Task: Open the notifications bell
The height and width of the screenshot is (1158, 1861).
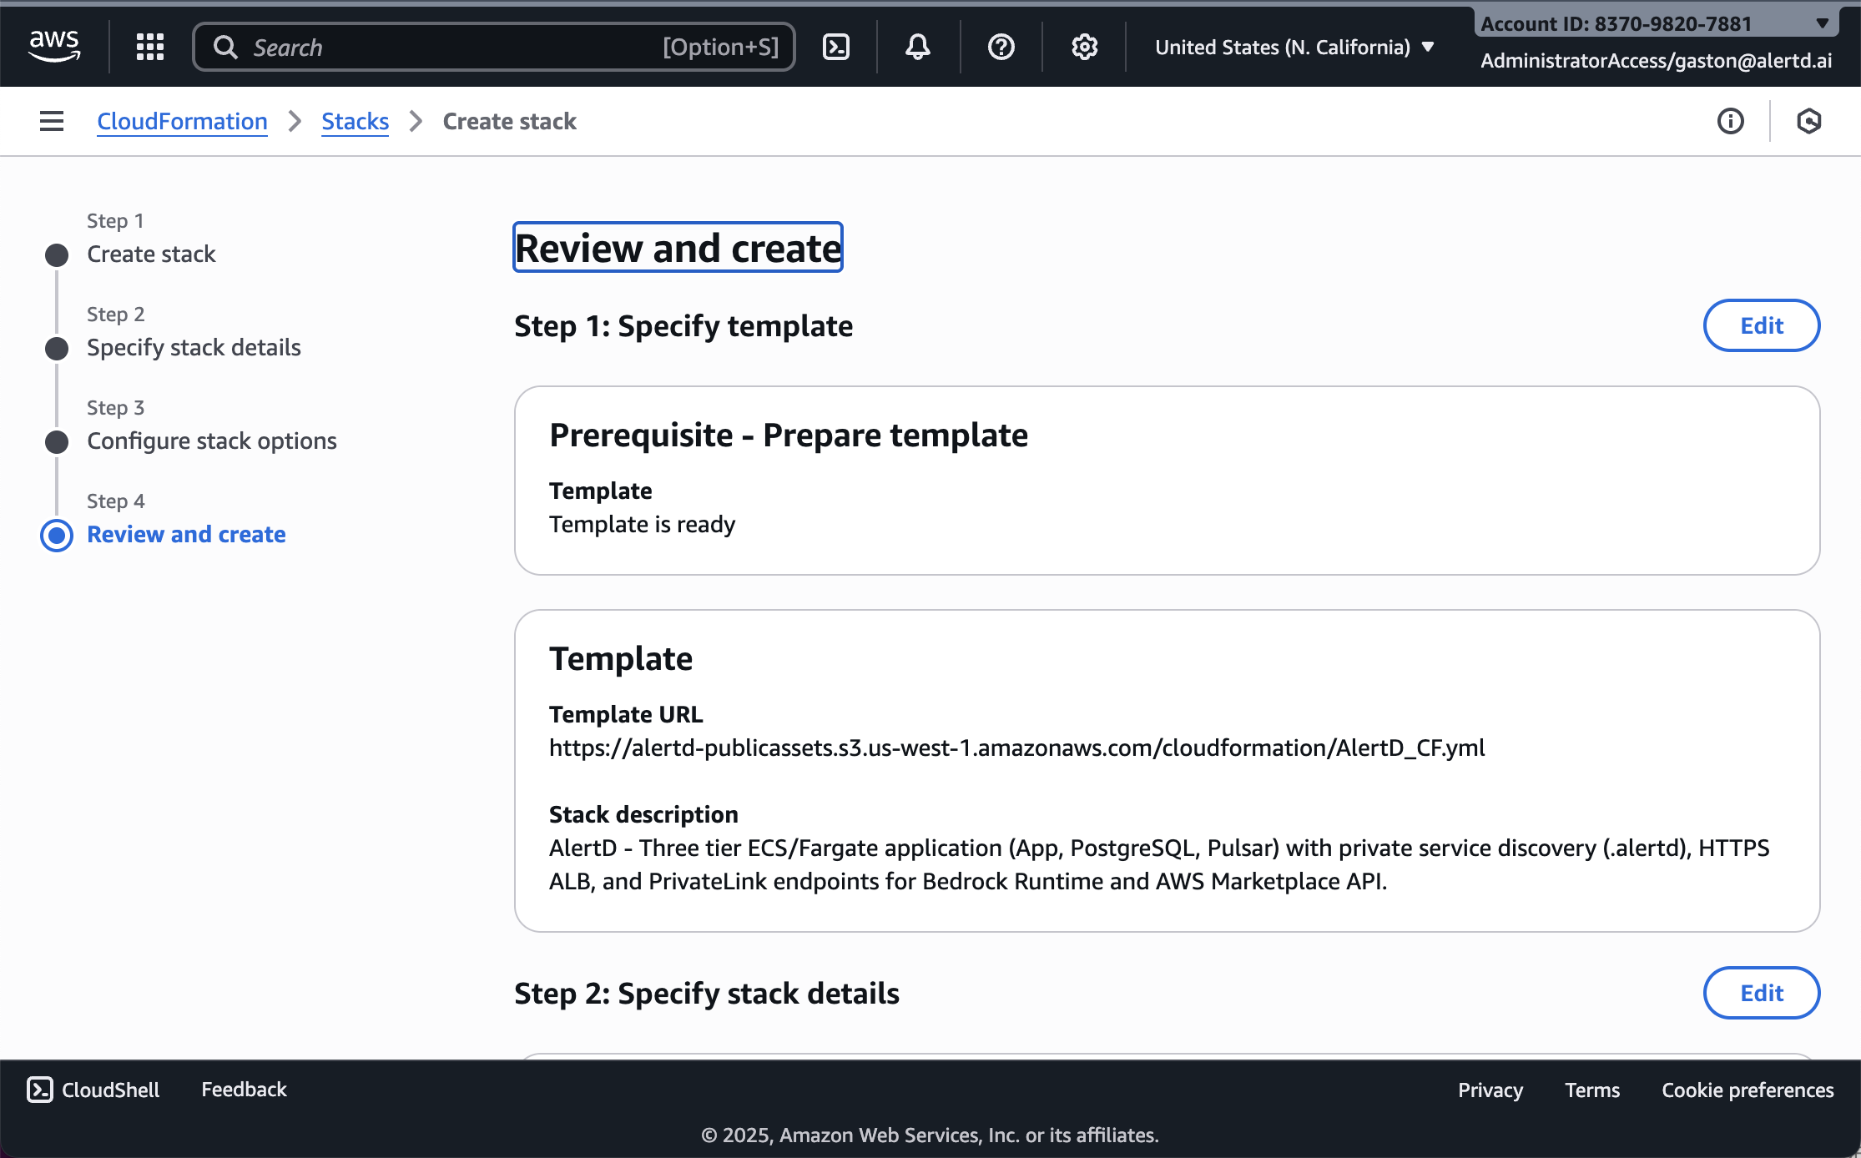Action: (x=916, y=47)
